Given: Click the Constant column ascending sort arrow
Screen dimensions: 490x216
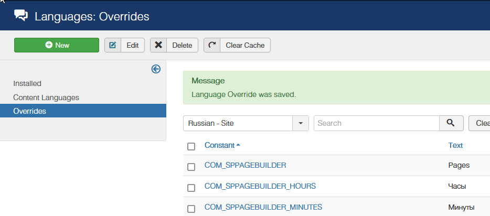Looking at the screenshot, I should point(238,145).
